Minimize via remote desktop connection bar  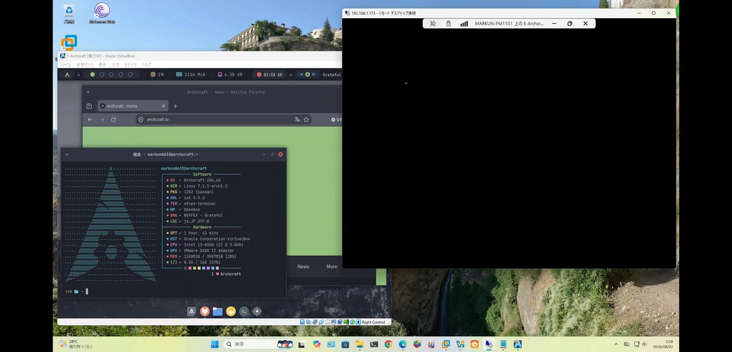(x=554, y=24)
